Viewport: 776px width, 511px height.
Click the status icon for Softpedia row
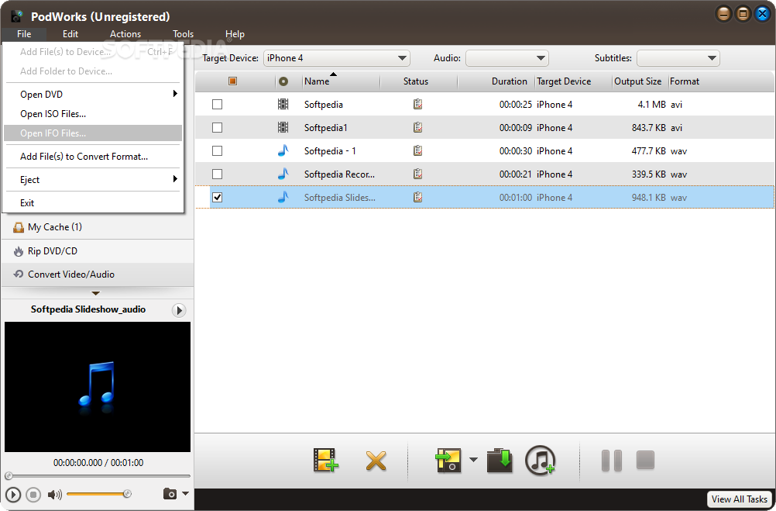tap(417, 104)
